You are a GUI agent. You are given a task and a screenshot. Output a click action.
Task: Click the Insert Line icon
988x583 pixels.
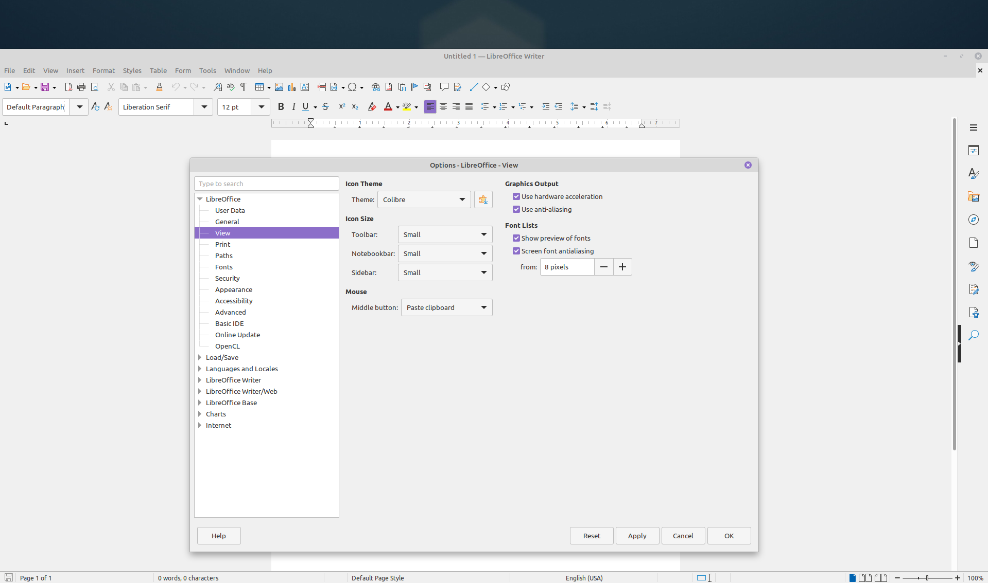474,87
